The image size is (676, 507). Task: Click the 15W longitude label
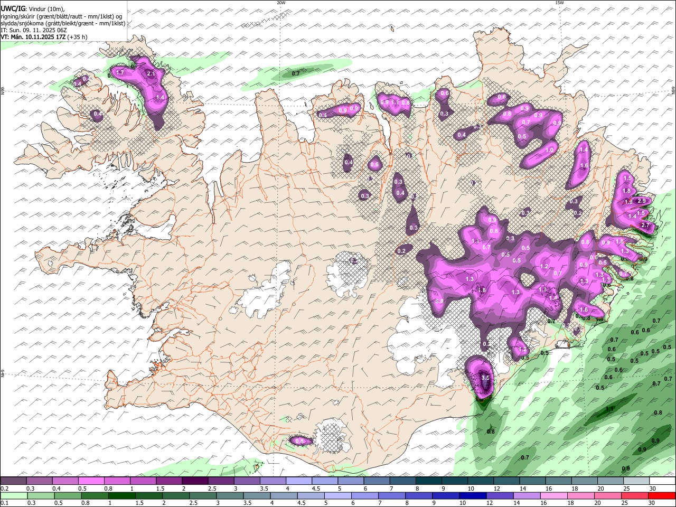[559, 3]
